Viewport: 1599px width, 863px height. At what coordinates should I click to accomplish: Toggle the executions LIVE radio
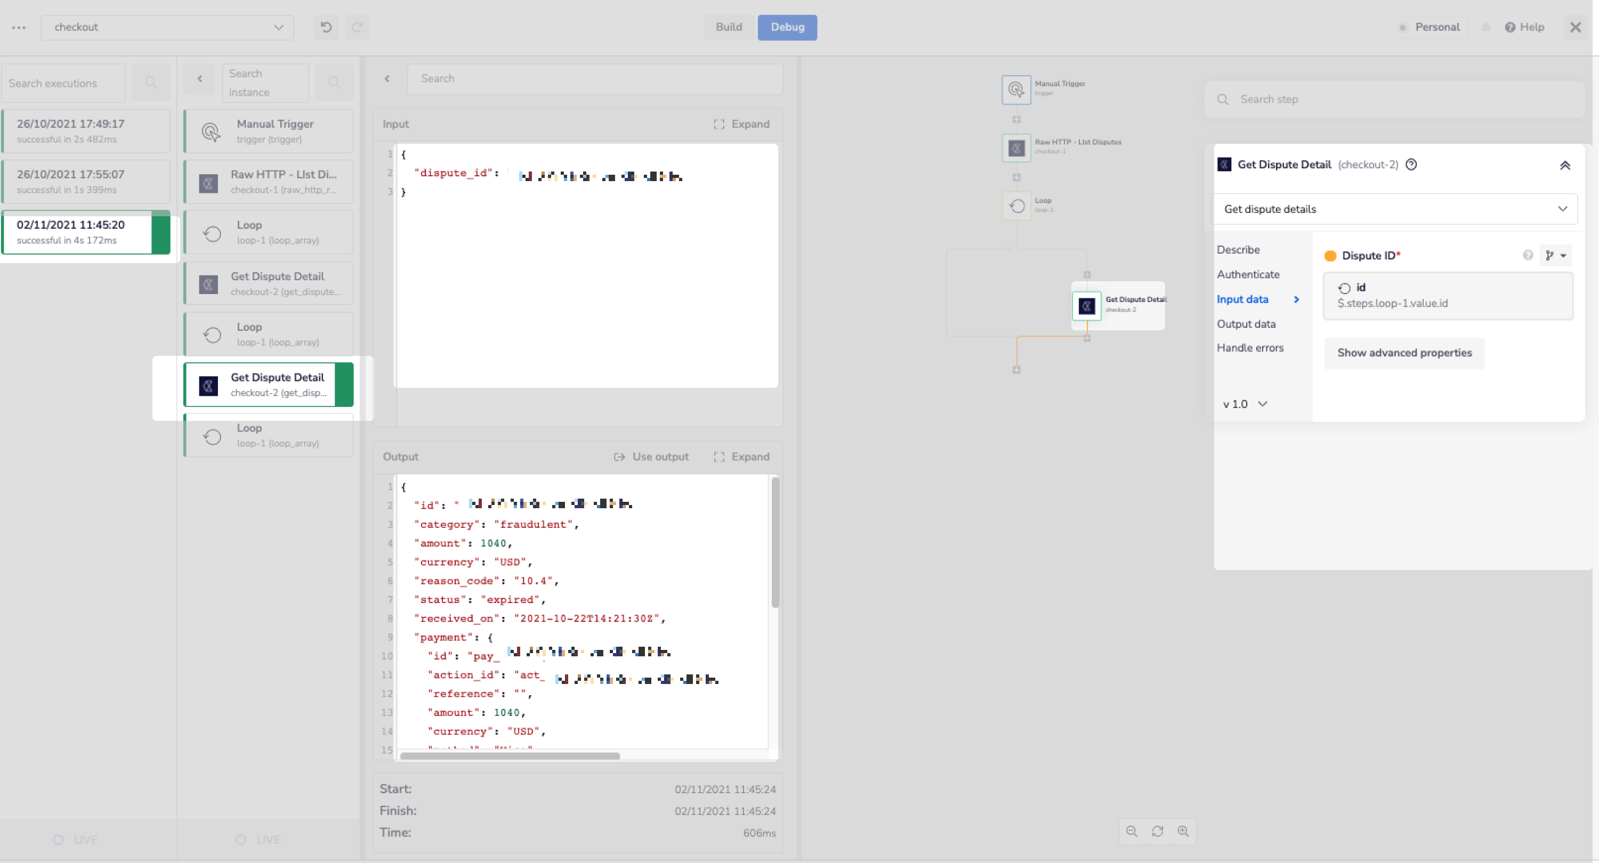(58, 840)
